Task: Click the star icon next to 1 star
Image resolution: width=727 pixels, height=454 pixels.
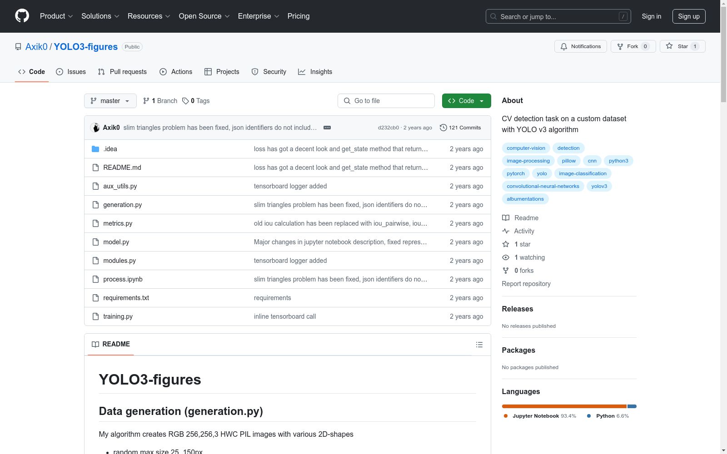Action: coord(506,244)
